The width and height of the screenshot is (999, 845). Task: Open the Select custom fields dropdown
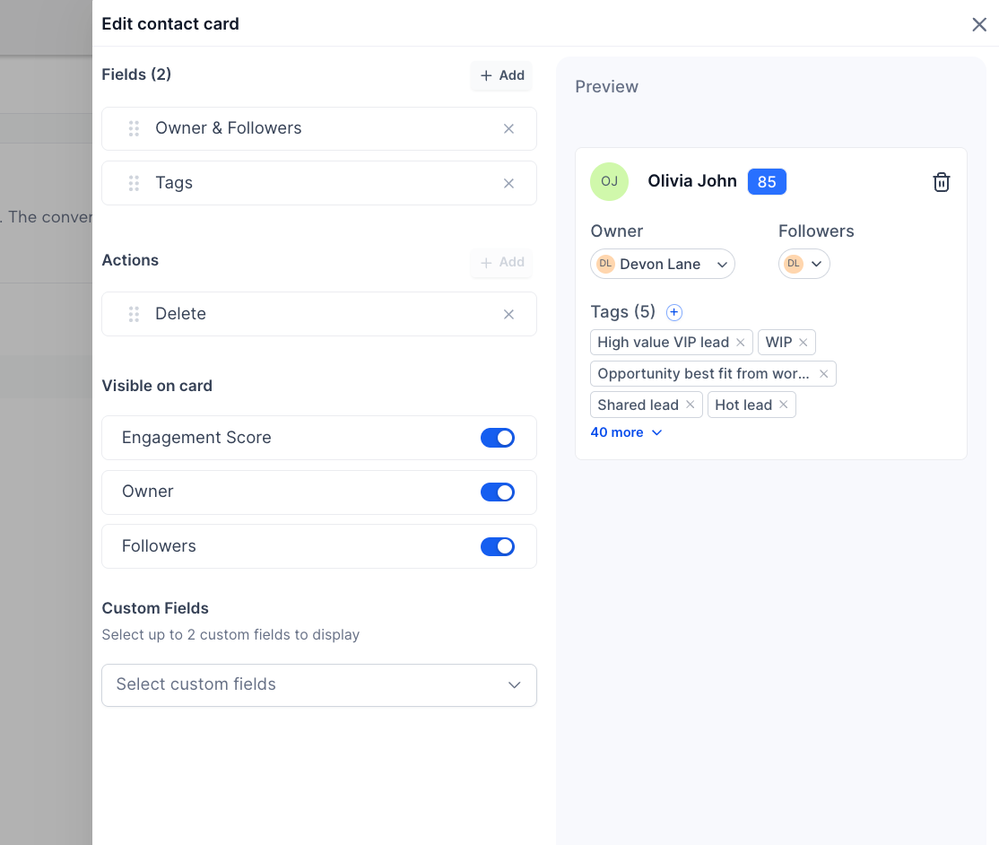tap(319, 685)
